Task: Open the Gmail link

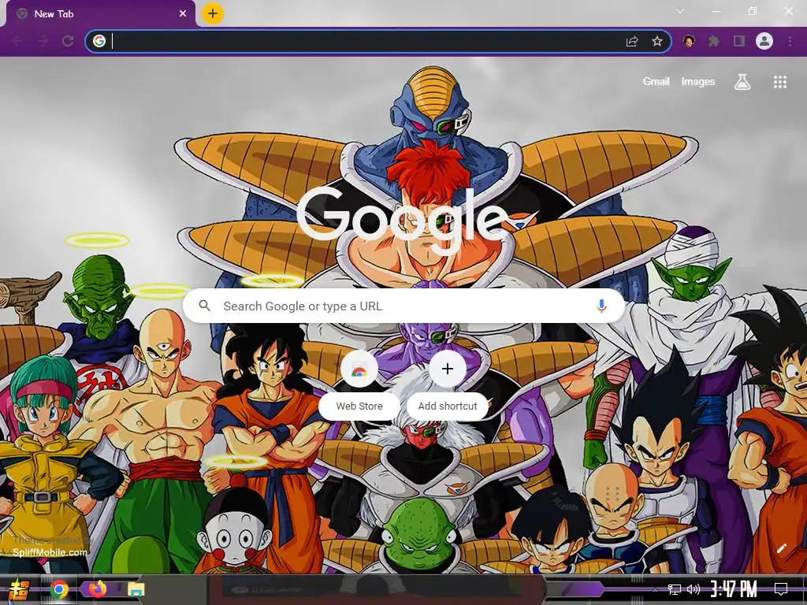Action: (656, 81)
